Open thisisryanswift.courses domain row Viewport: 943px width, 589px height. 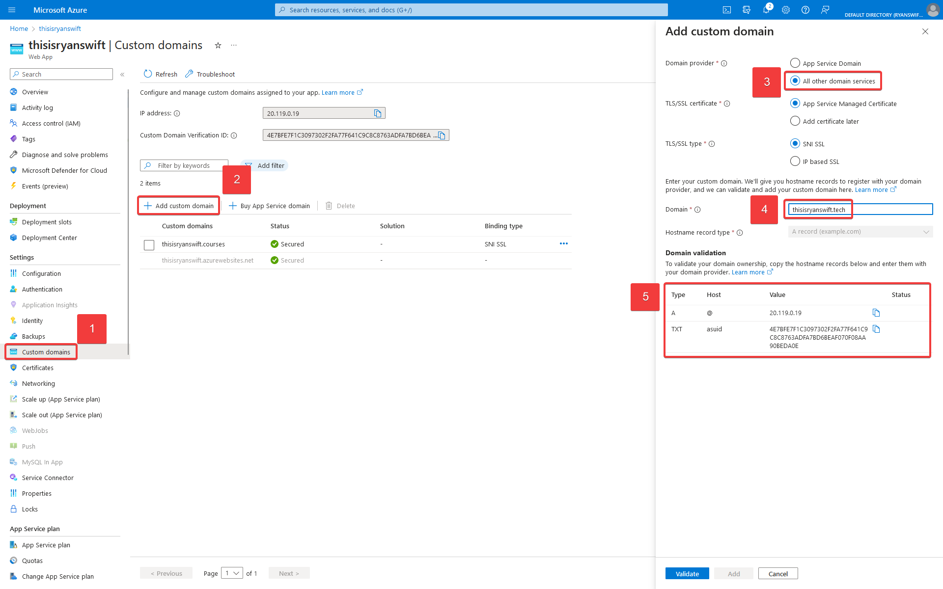(194, 244)
